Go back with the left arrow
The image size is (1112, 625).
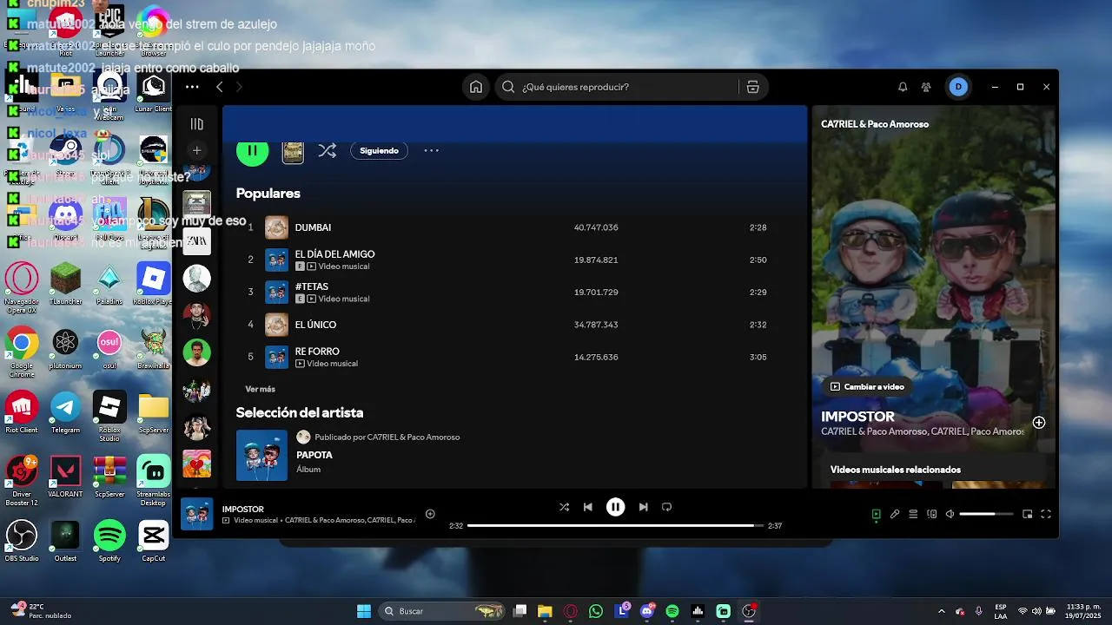pyautogui.click(x=220, y=87)
